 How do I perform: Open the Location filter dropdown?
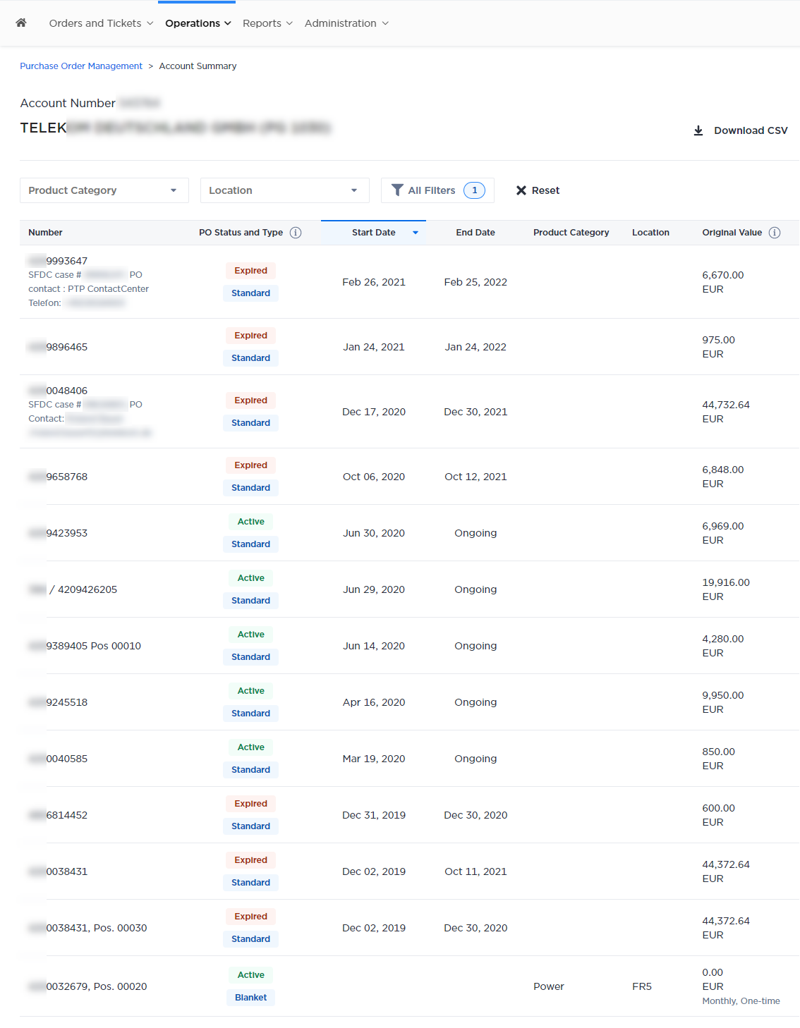coord(285,190)
